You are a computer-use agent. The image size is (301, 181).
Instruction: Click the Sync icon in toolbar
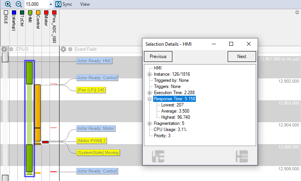click(58, 4)
